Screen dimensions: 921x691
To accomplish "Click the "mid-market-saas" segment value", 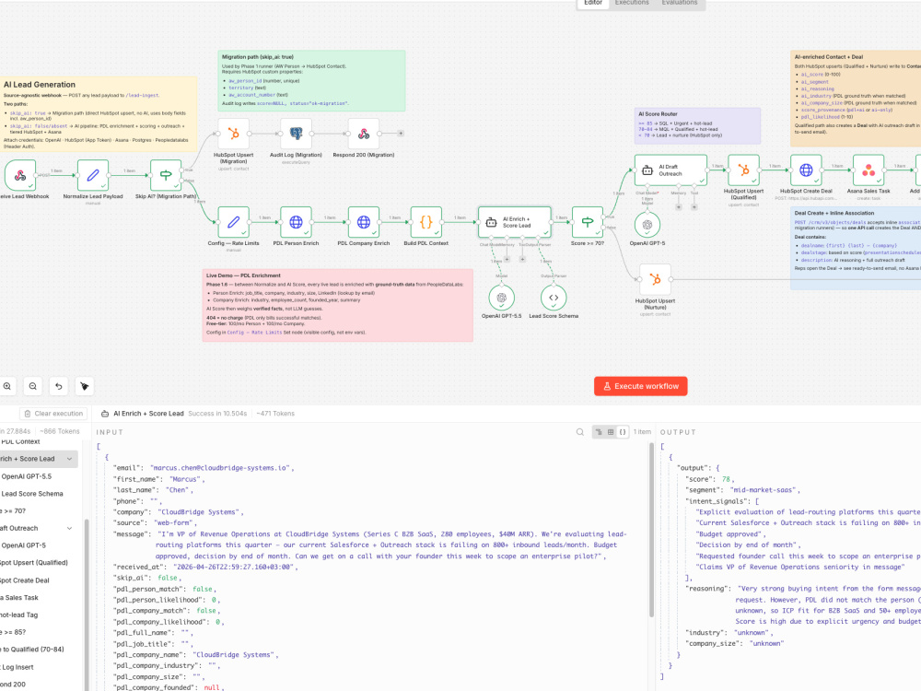I will (x=763, y=490).
